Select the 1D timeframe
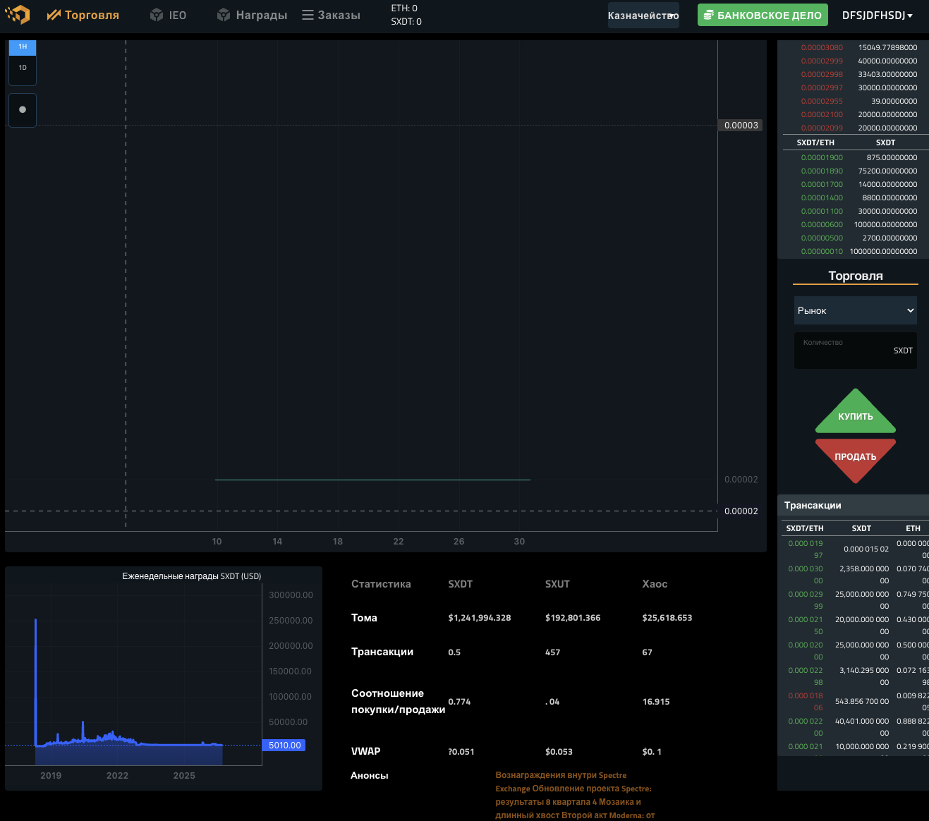The image size is (929, 821). tap(23, 68)
